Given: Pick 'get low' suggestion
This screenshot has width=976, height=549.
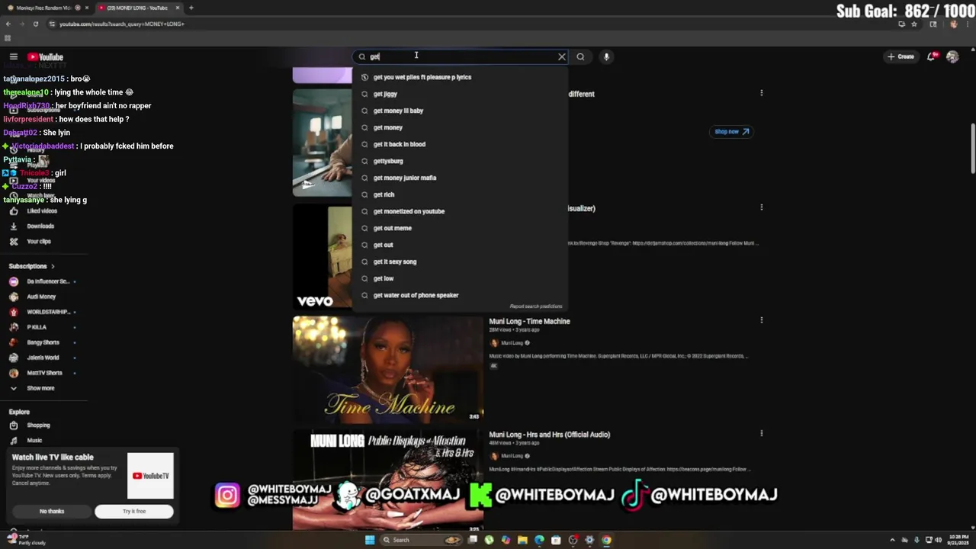Looking at the screenshot, I should pos(460,278).
